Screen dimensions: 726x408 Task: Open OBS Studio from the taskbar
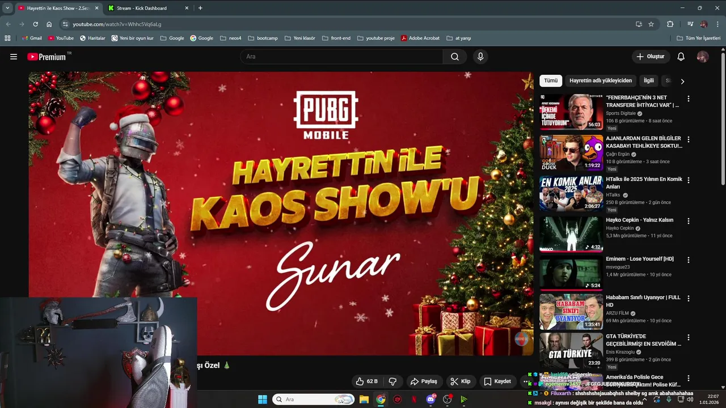(448, 399)
